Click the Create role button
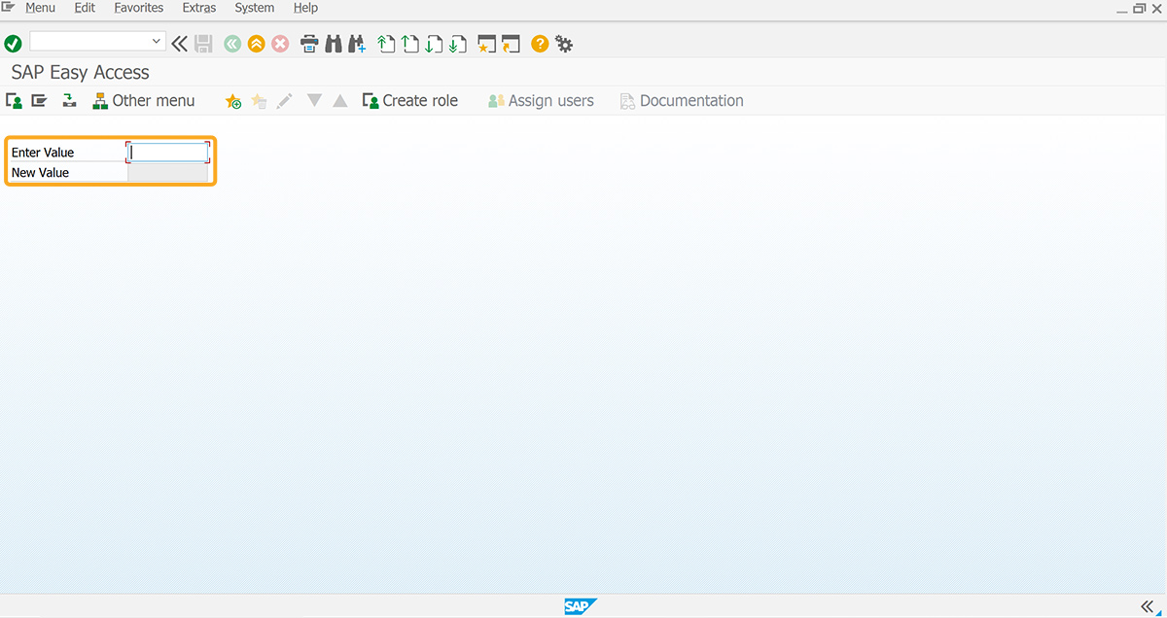The image size is (1167, 618). tap(409, 100)
